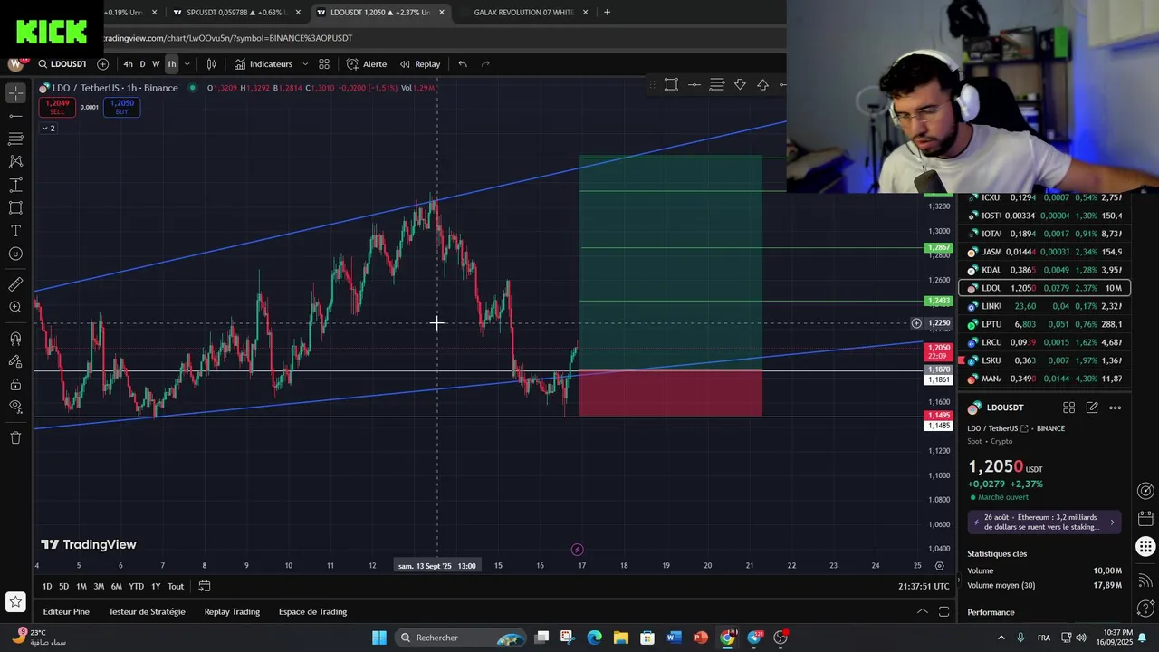Open the symbol details grid icon beside LDOUSDT
Viewport: 1159px width, 652px height.
click(x=1068, y=408)
